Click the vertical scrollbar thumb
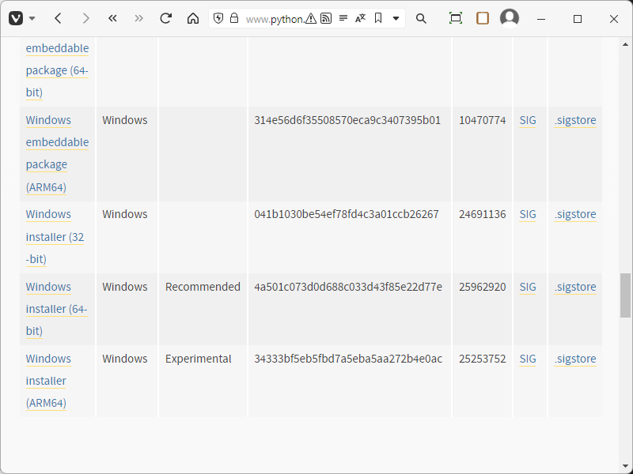Image resolution: width=633 pixels, height=474 pixels. (x=625, y=295)
